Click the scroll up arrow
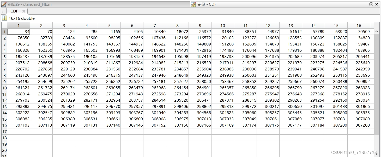 [x=377, y=31]
